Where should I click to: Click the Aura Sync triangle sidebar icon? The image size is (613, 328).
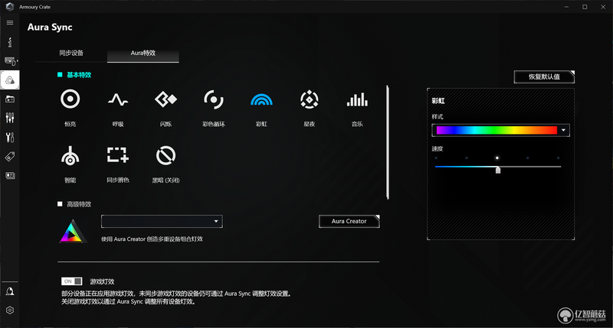click(x=10, y=80)
